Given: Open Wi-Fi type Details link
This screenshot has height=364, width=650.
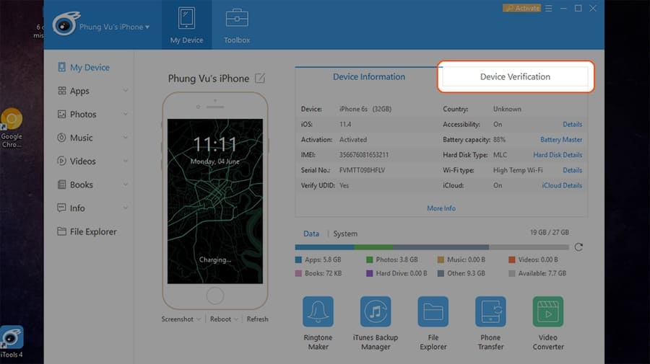Looking at the screenshot, I should point(573,170).
